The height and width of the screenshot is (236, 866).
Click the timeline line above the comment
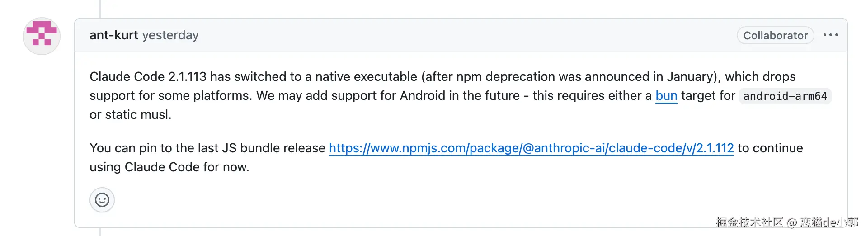[x=100, y=8]
